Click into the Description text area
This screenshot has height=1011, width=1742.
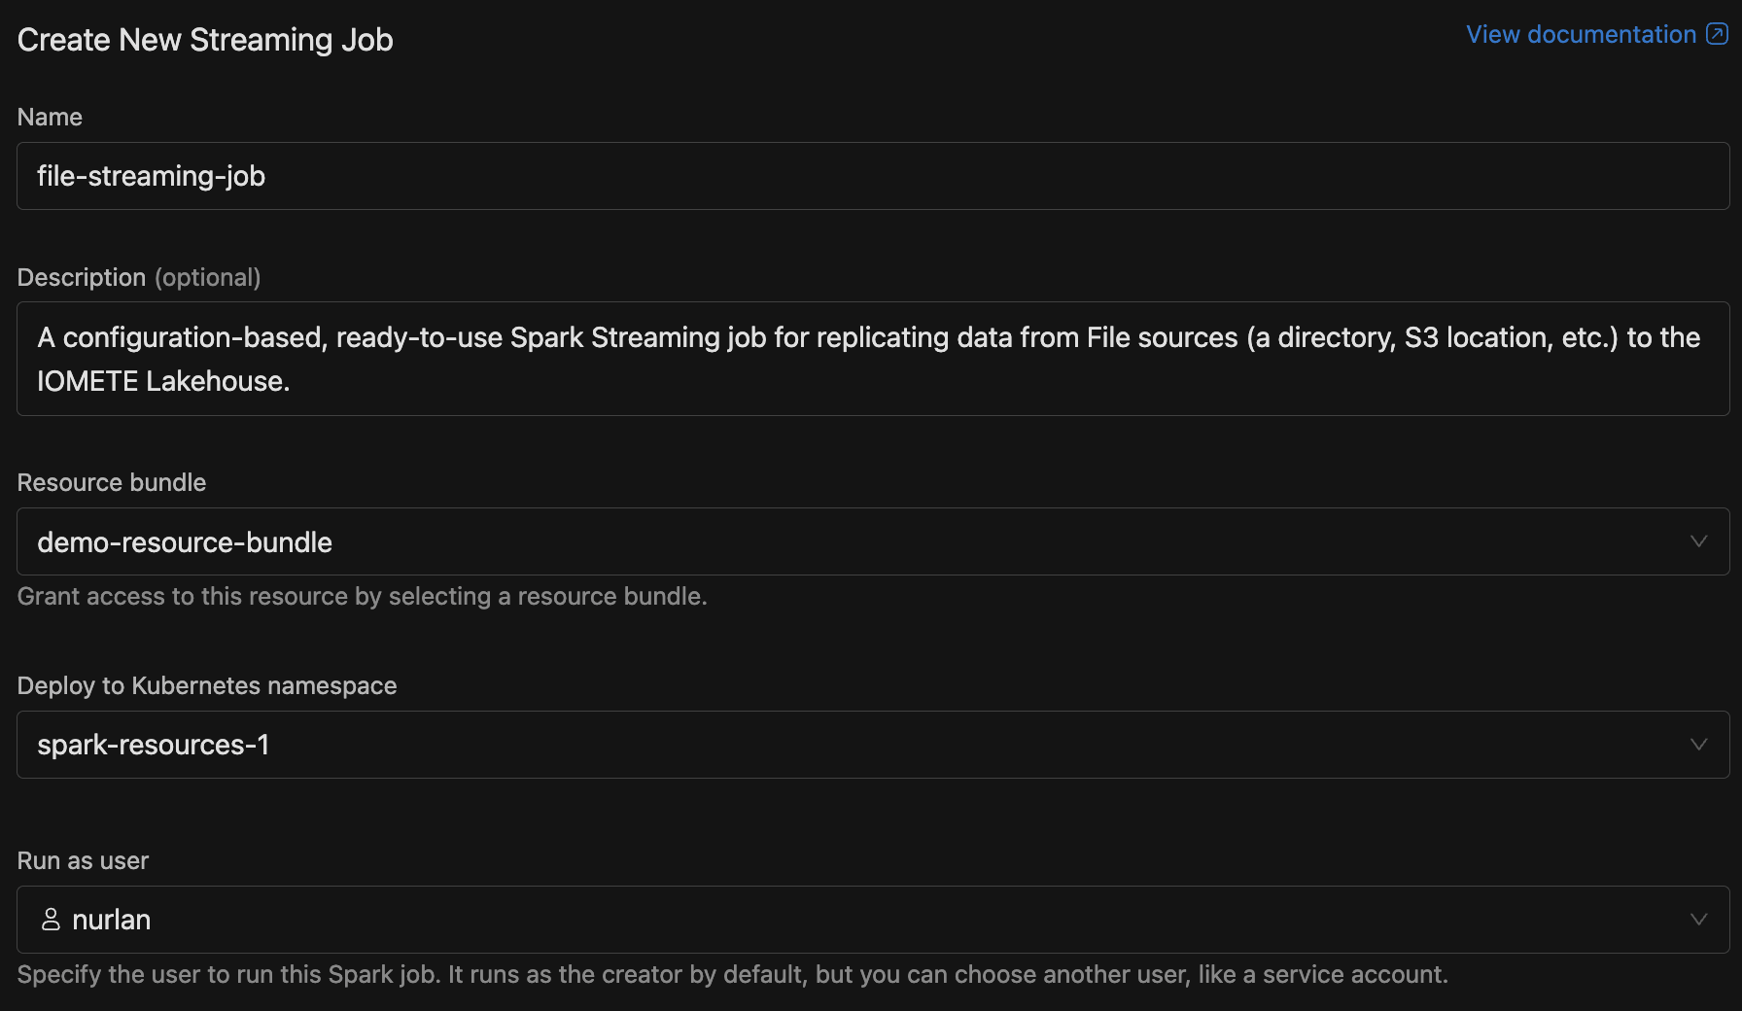(871, 359)
